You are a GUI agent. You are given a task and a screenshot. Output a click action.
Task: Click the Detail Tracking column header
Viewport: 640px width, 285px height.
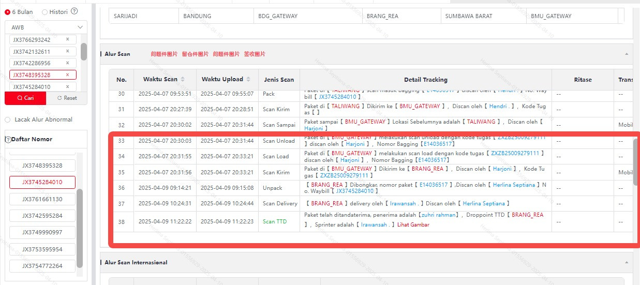pos(426,80)
